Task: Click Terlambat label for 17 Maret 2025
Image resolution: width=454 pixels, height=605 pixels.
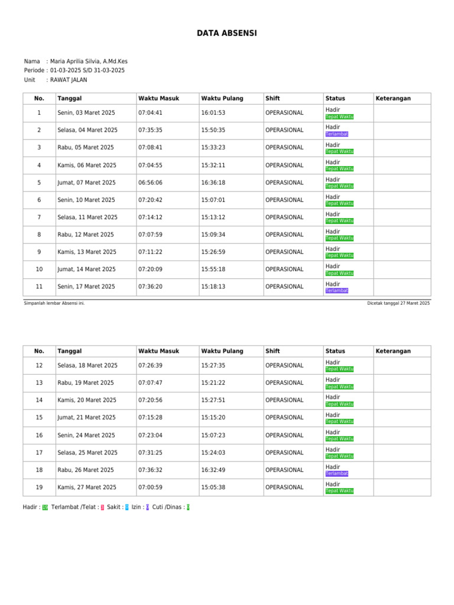Action: tap(336, 291)
